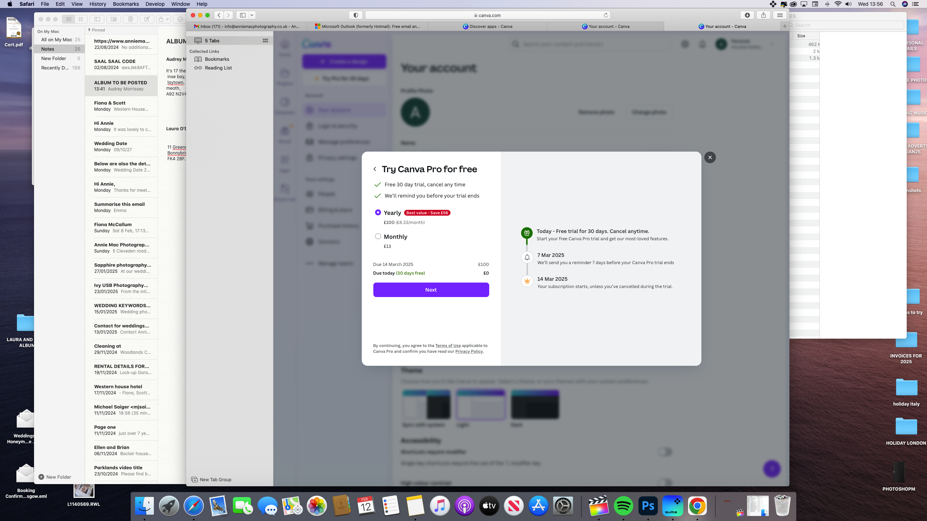The width and height of the screenshot is (927, 521).
Task: Click New Tab Group in Safari sidebar
Action: 211,479
